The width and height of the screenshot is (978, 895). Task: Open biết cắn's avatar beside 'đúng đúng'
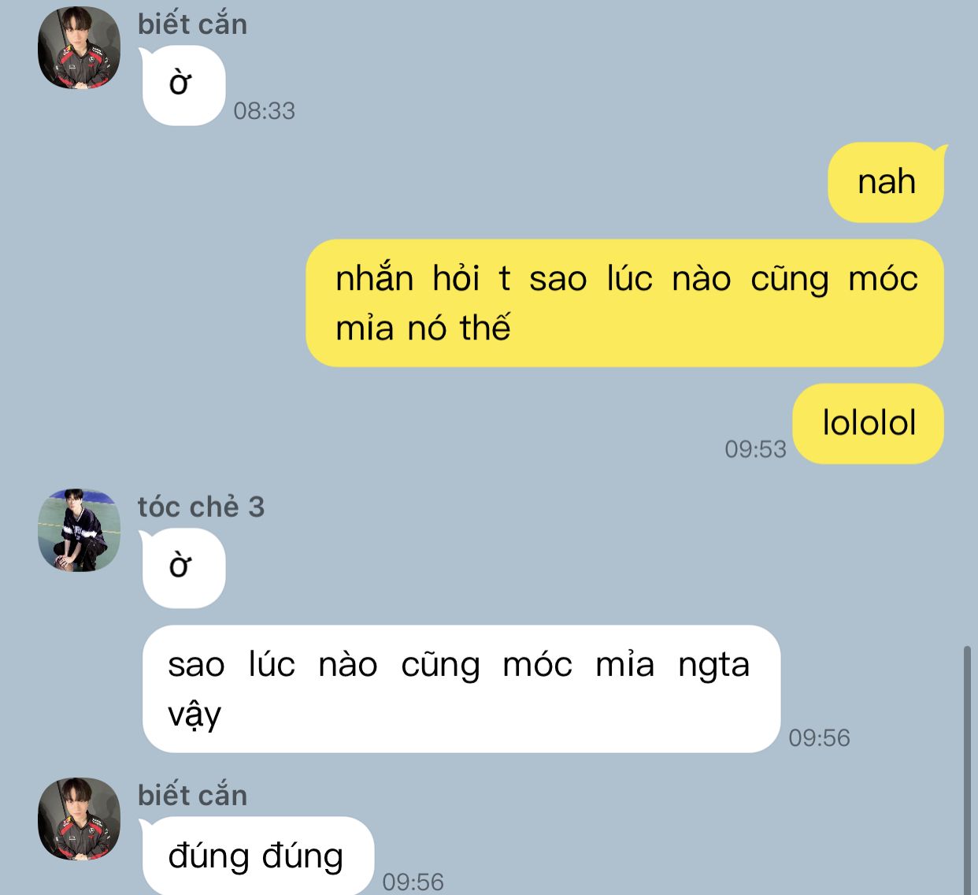pos(79,819)
